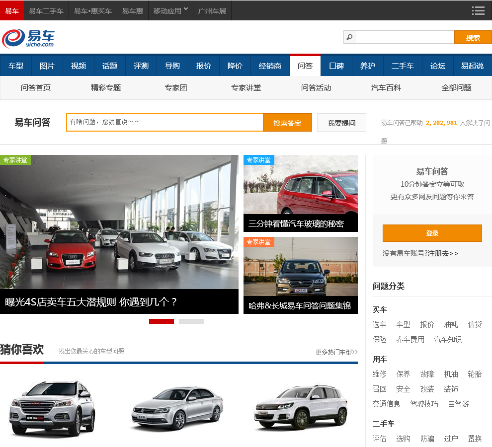The width and height of the screenshot is (492, 447).
Task: Click the Yiche.com logo
Action: coord(28,39)
